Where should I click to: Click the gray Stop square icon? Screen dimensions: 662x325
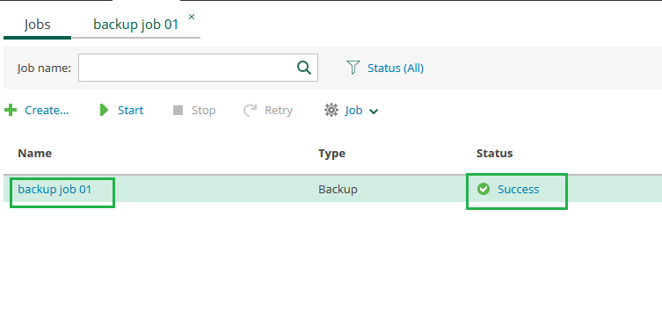tap(178, 111)
